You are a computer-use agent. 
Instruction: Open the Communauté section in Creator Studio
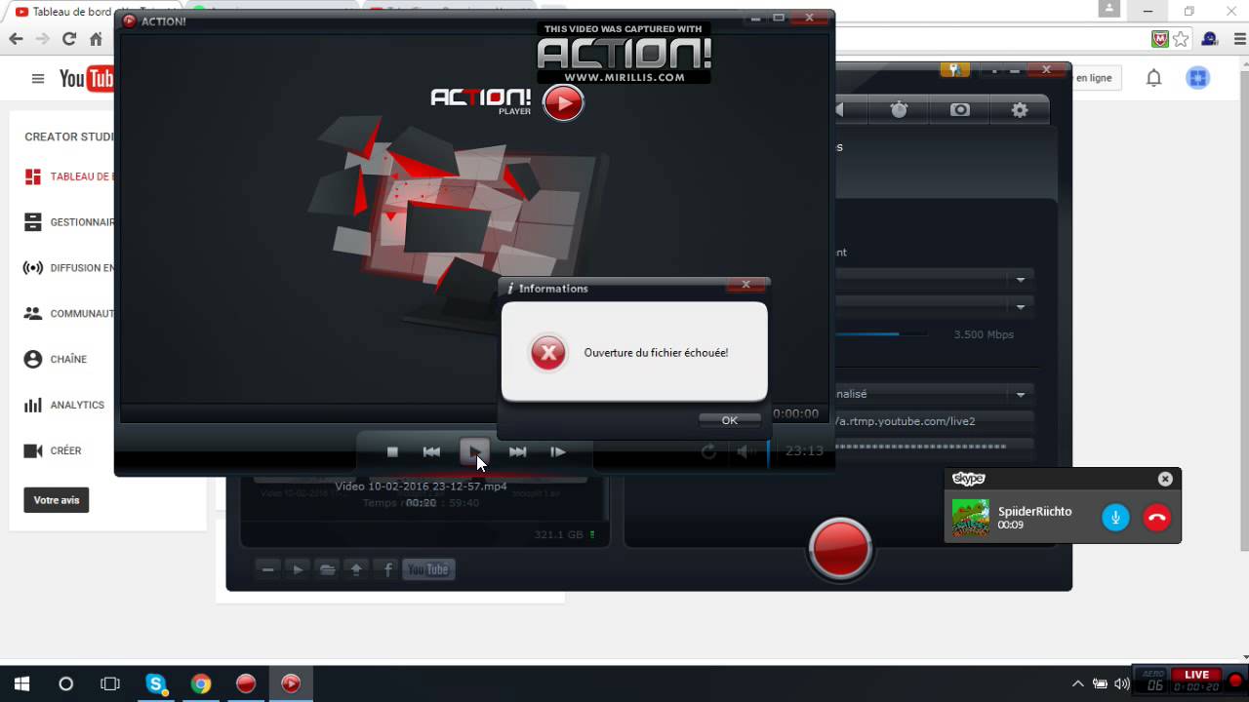click(x=67, y=314)
